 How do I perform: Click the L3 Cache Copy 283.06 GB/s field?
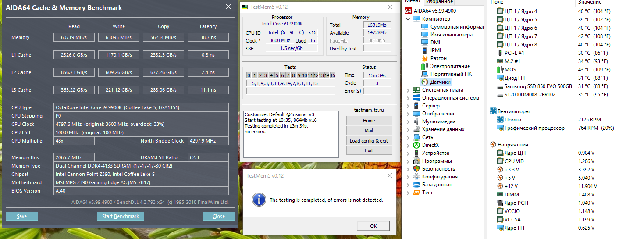point(164,90)
